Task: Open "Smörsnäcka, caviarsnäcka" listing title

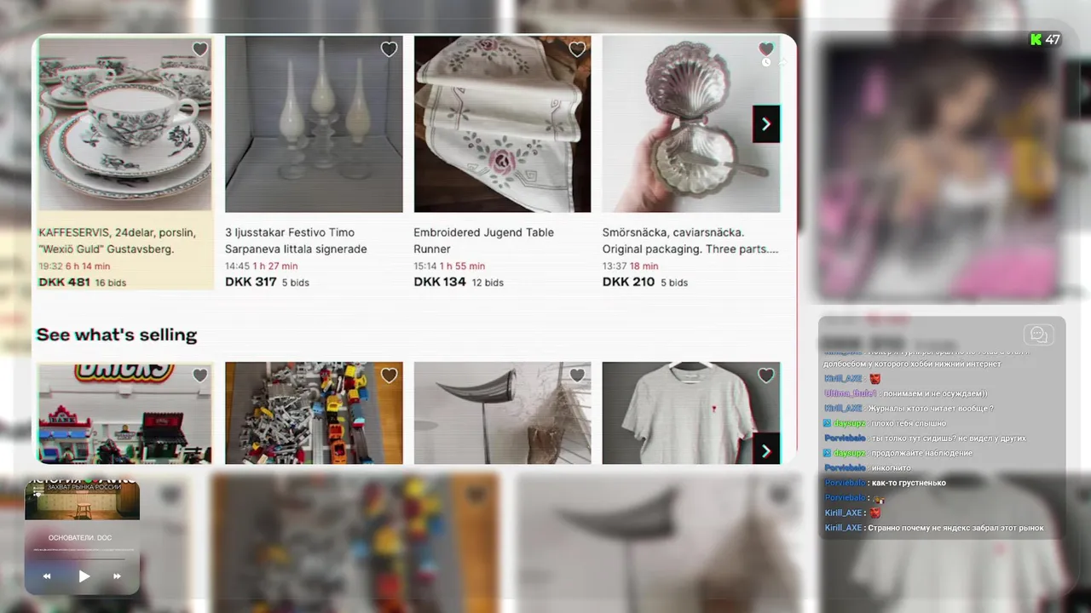Action: click(690, 240)
